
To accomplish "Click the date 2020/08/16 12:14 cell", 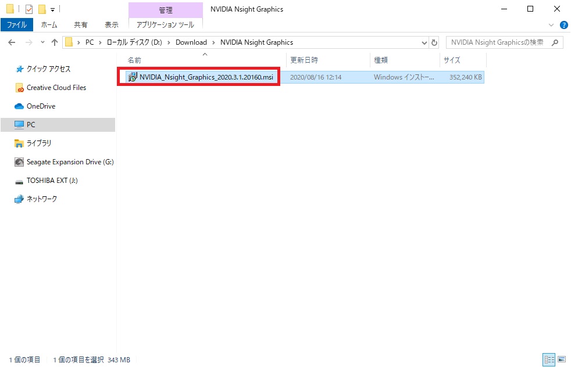I will pos(316,77).
